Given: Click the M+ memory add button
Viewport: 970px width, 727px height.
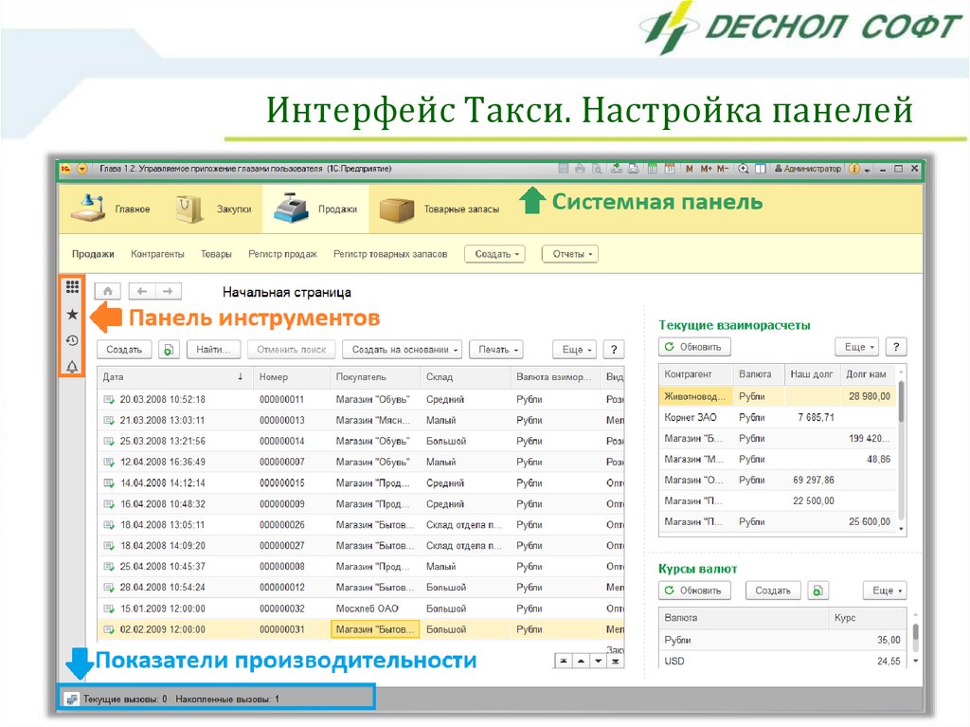Looking at the screenshot, I should pos(706,169).
